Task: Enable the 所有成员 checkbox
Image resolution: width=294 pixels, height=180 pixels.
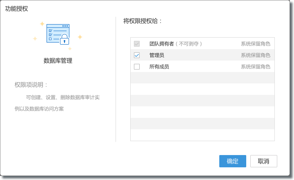Action: [x=137, y=67]
